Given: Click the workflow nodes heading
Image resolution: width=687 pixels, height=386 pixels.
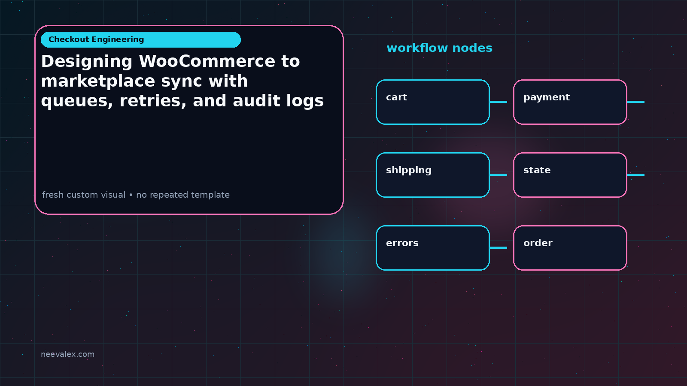Looking at the screenshot, I should coord(439,48).
